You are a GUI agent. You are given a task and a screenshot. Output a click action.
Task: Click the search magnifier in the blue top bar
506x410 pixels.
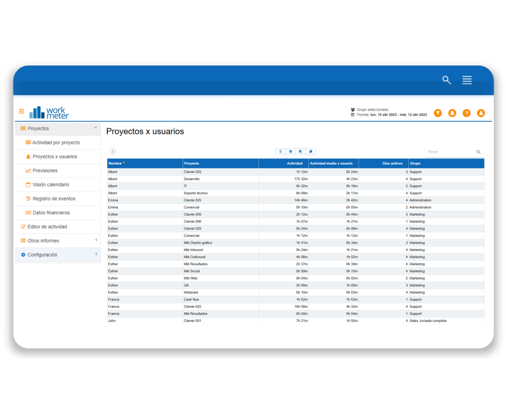[446, 80]
